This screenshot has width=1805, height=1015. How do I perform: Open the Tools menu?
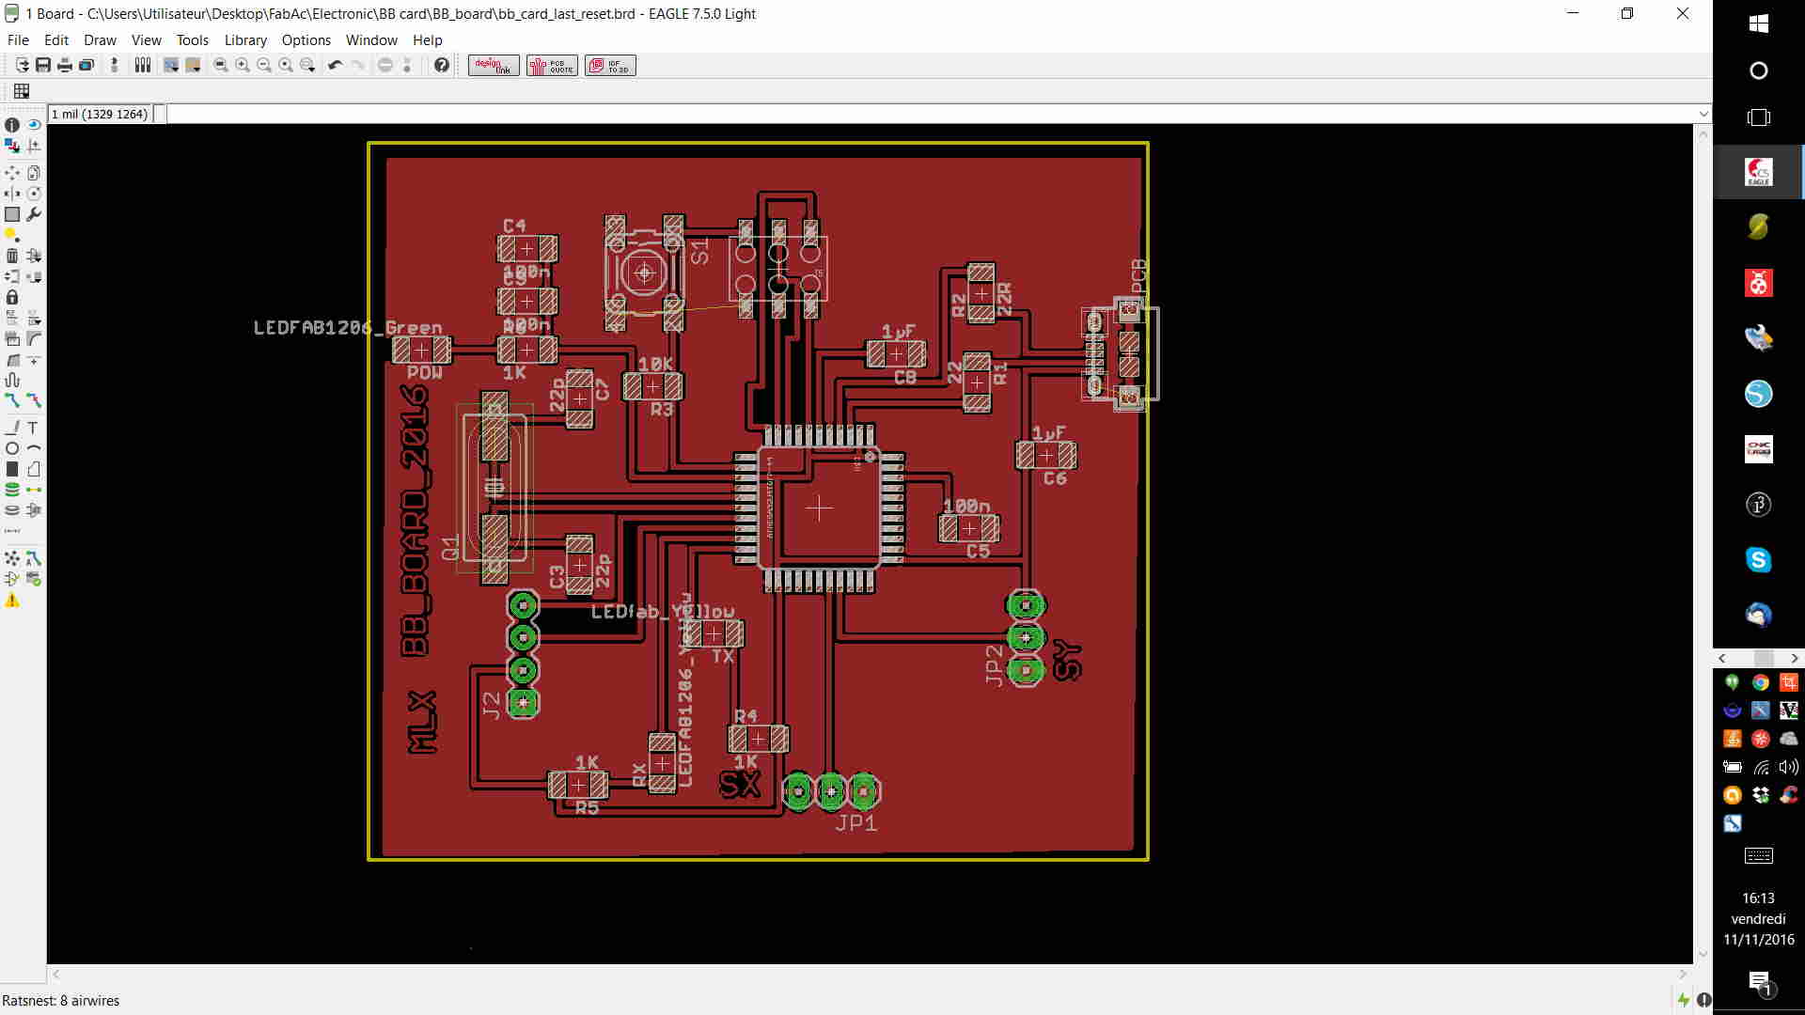(192, 40)
